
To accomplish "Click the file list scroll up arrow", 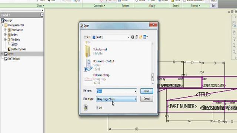I will click(x=153, y=44).
